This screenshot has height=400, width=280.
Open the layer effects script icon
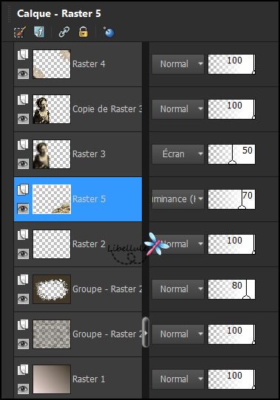(x=39, y=32)
